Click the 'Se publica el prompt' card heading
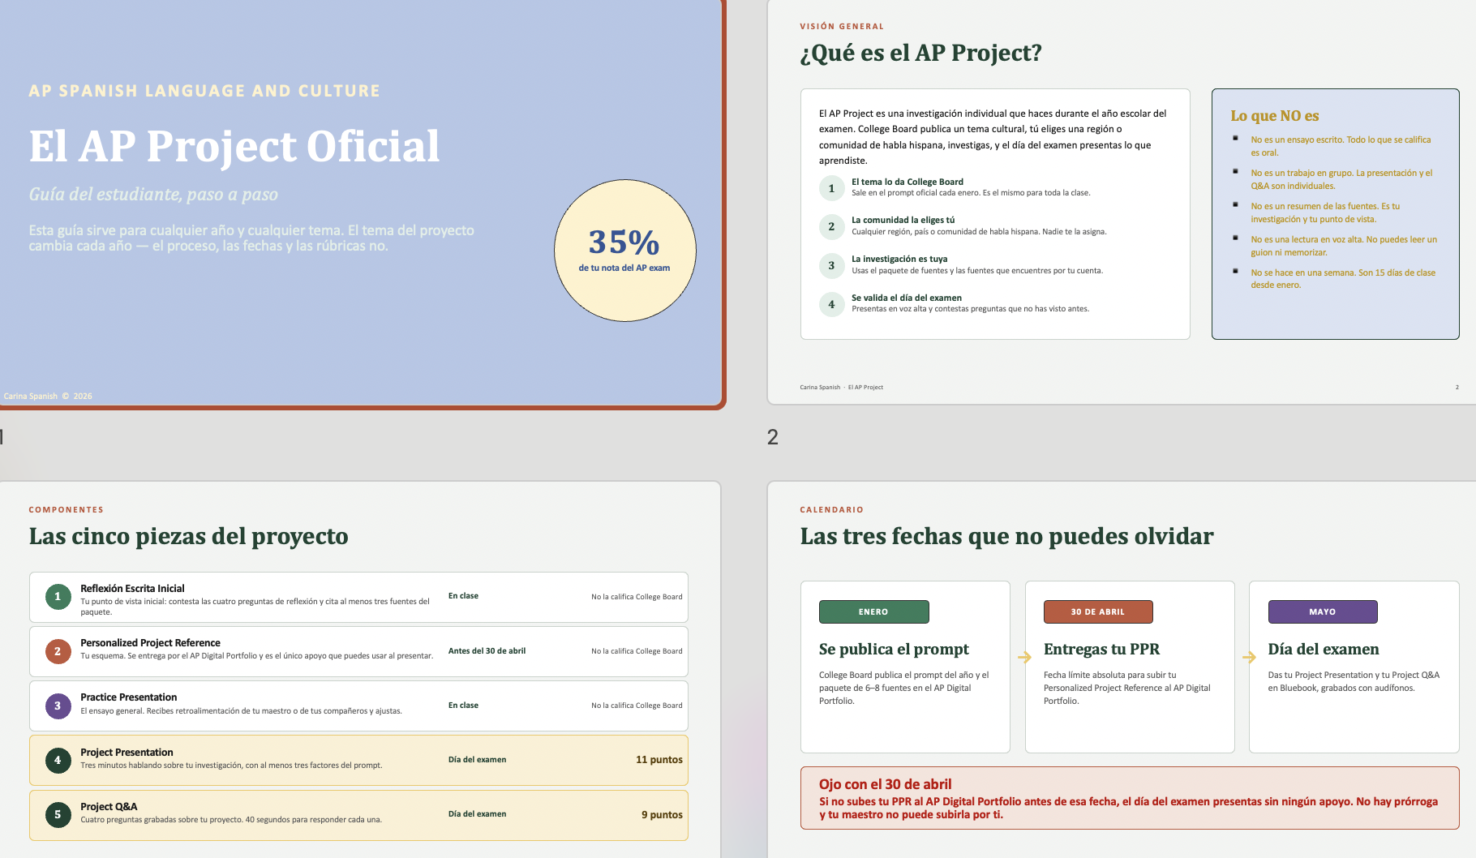The image size is (1476, 858). pos(894,650)
